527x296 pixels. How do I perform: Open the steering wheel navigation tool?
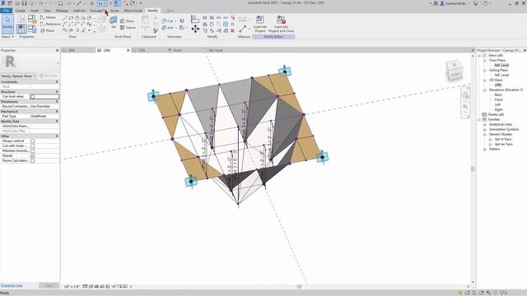tap(465, 95)
